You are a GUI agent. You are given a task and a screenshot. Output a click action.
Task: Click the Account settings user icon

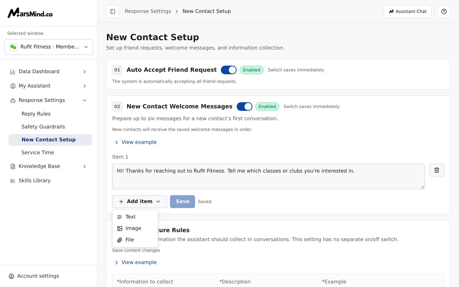coord(11,276)
